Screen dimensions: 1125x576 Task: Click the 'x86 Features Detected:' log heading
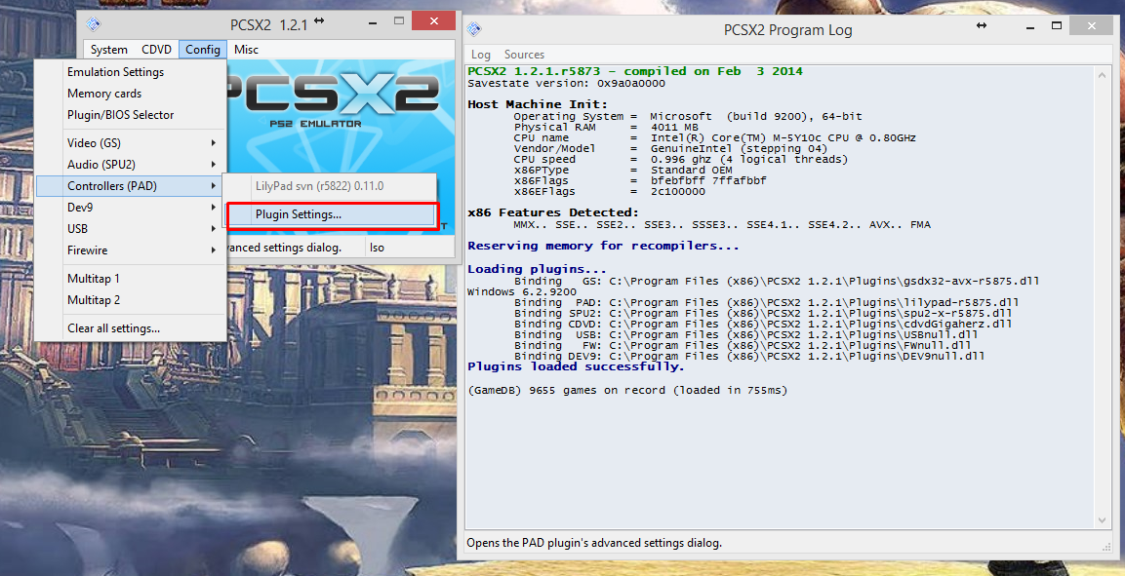pos(552,212)
